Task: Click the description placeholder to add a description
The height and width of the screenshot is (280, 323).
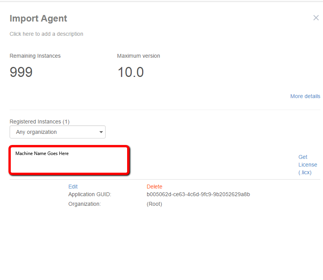Action: coord(46,34)
